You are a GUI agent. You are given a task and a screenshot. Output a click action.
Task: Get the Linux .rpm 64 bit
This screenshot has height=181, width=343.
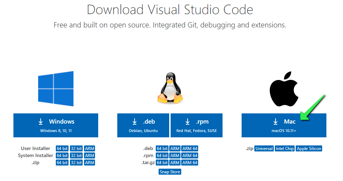click(x=162, y=156)
